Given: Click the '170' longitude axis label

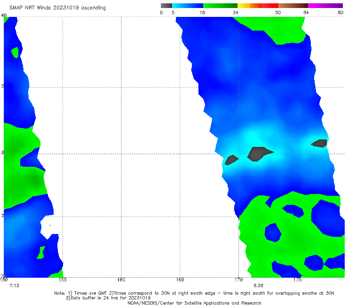Looking at the screenshot, I should pyautogui.click(x=238, y=280).
